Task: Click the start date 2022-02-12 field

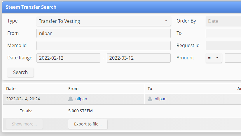Action: (x=68, y=58)
